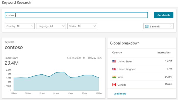Click the India flag icon
This screenshot has width=178, height=100.
114,77
